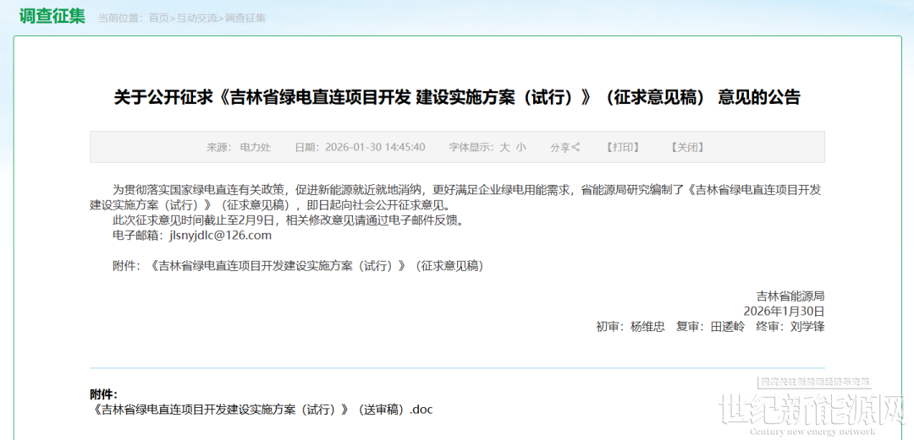
Task: Select the gray 调查征集 breadcrumb item
Action: click(x=244, y=18)
